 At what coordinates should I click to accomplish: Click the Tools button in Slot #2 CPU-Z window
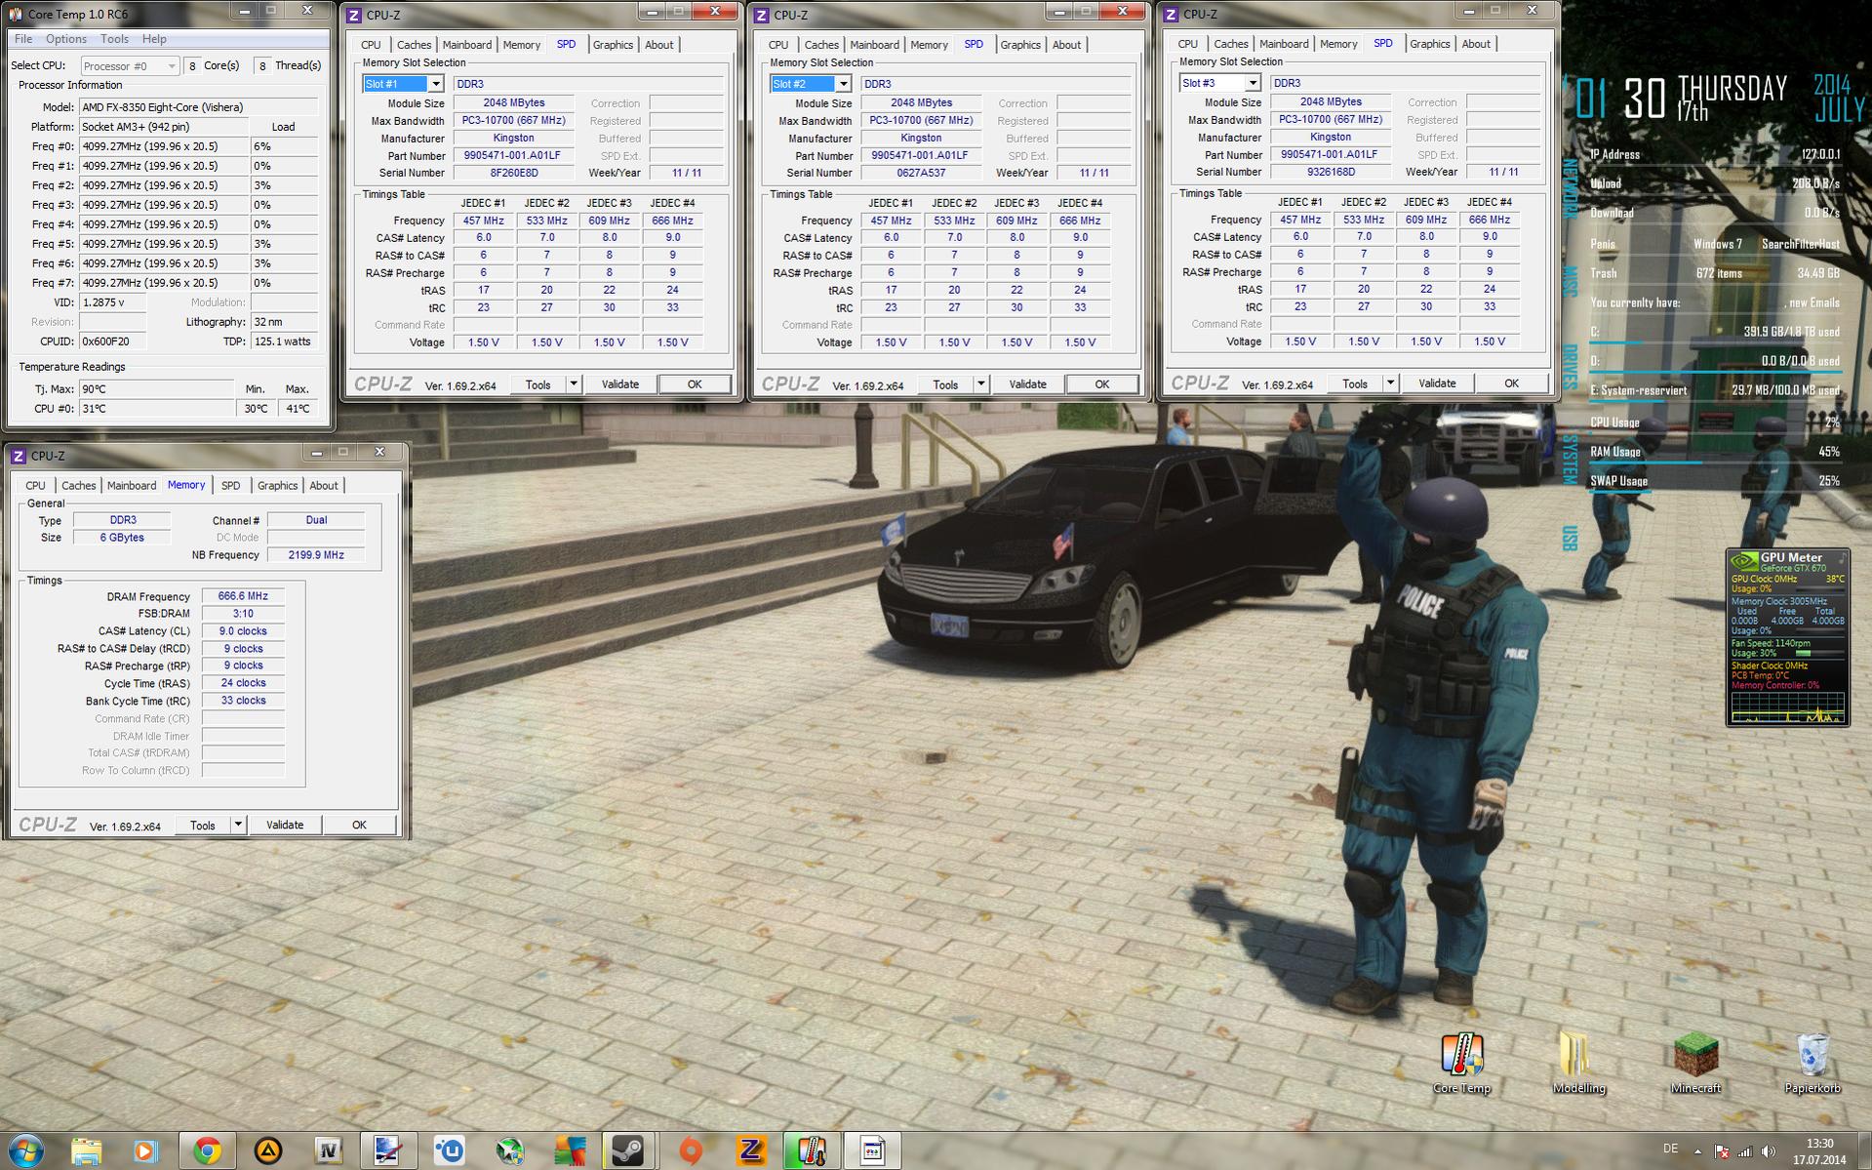(x=945, y=384)
